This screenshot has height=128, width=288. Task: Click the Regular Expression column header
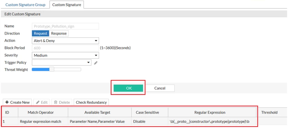click(x=212, y=112)
